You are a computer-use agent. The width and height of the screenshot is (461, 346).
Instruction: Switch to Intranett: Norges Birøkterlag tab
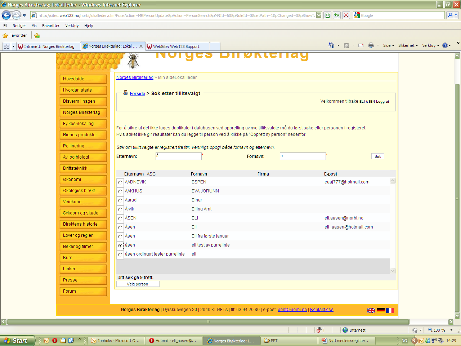pos(49,46)
